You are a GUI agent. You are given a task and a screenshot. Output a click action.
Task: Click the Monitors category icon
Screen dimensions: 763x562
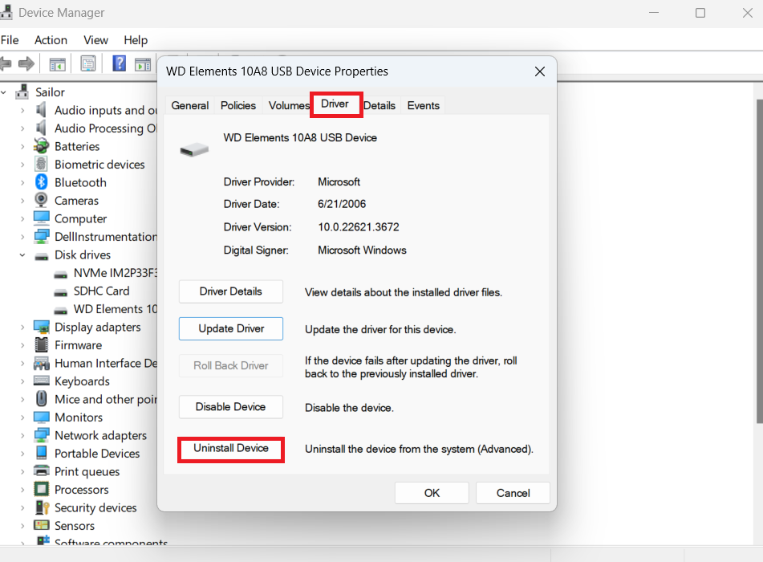click(x=42, y=417)
